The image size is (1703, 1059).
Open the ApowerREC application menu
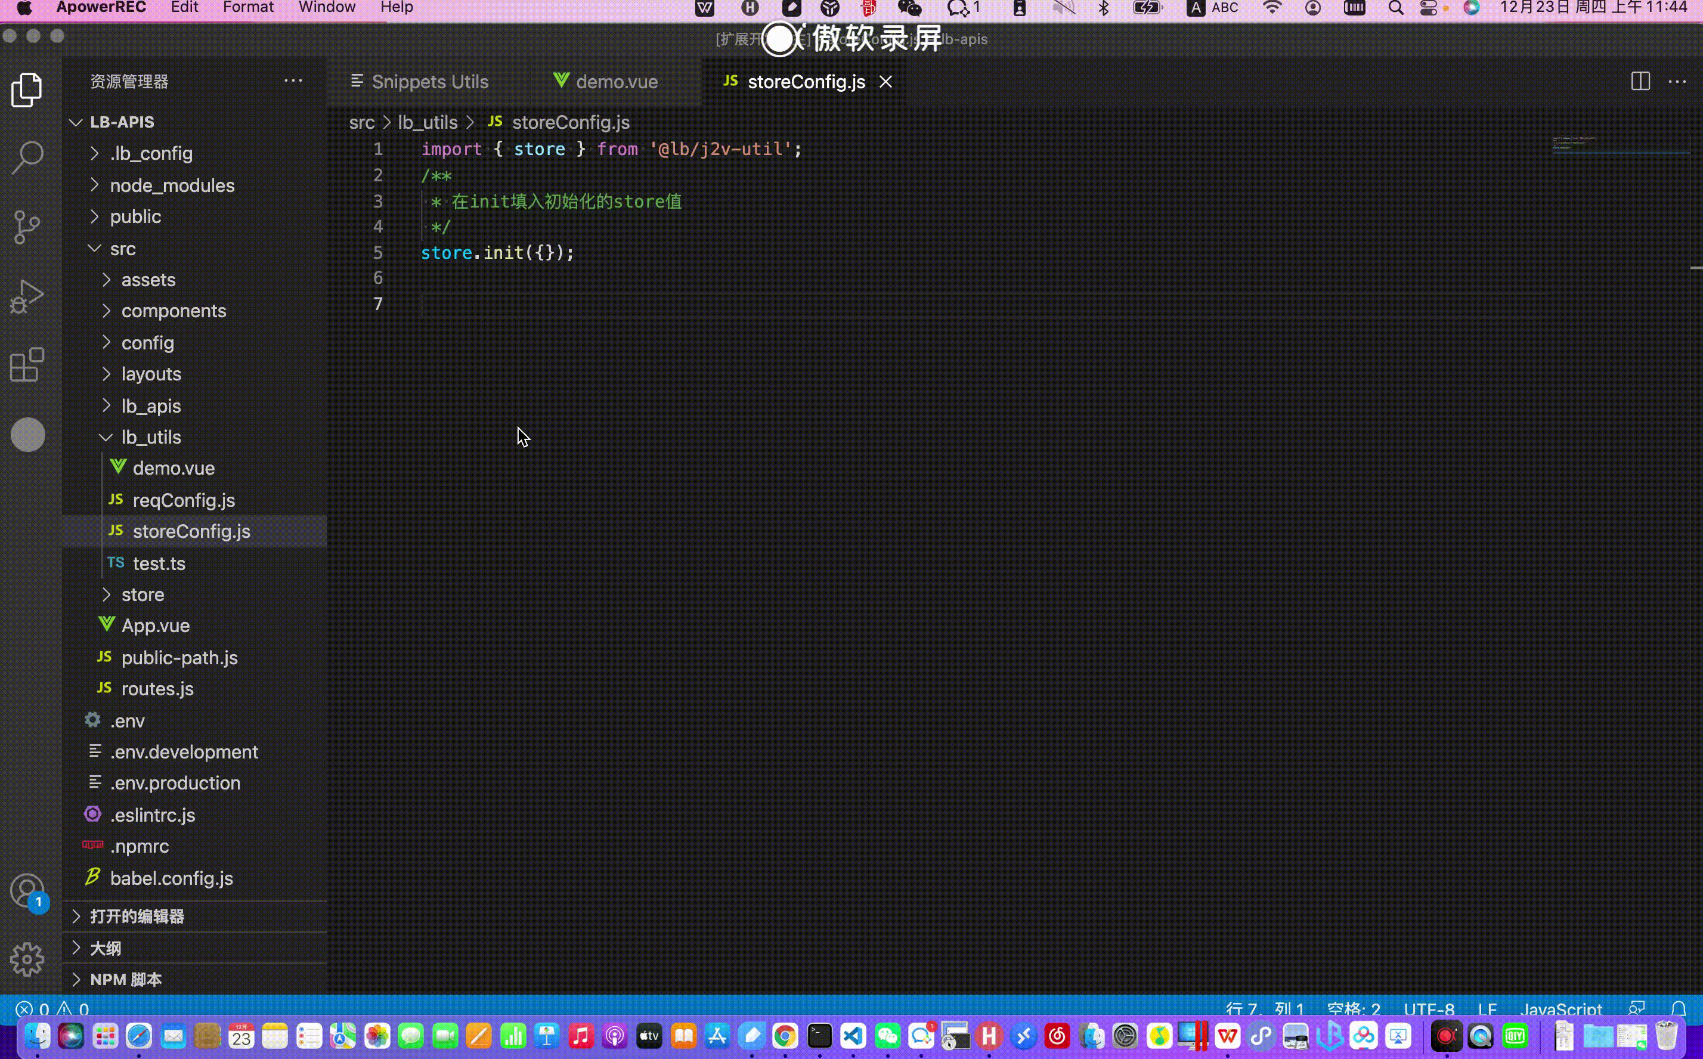(x=101, y=8)
